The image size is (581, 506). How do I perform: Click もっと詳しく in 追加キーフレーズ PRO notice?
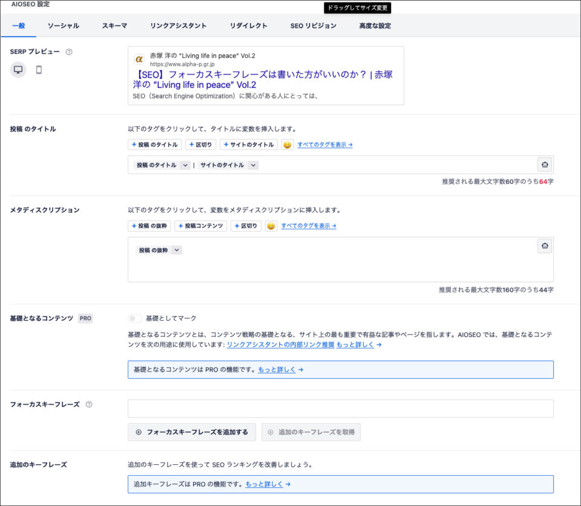point(264,484)
